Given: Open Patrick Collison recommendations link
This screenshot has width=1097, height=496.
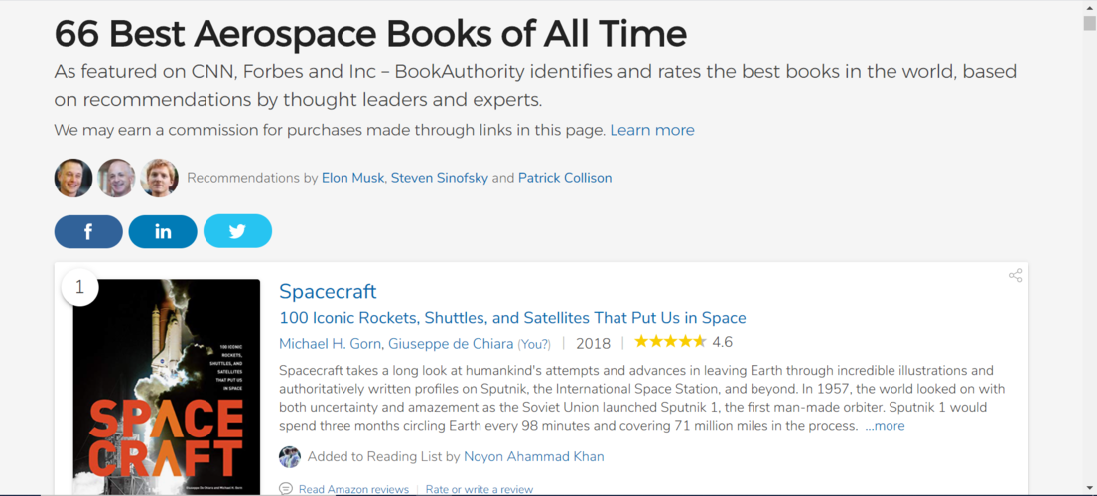Looking at the screenshot, I should (x=565, y=178).
